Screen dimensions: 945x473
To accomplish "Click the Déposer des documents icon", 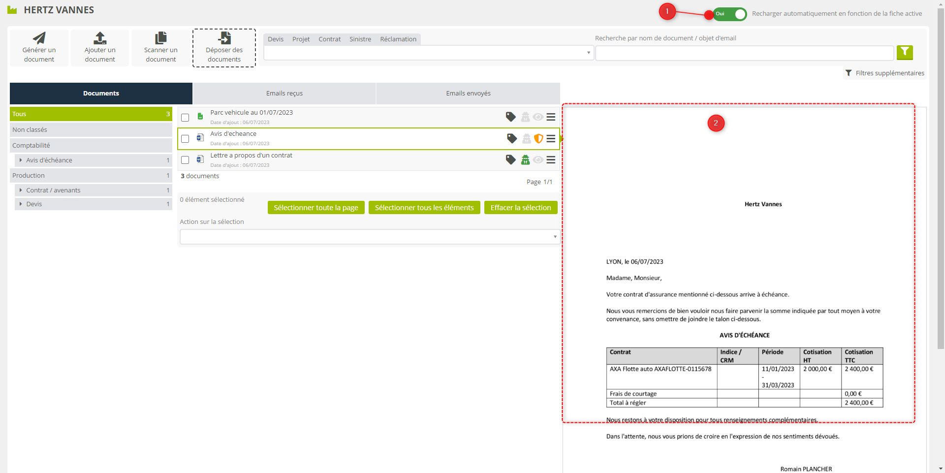I will 224,38.
